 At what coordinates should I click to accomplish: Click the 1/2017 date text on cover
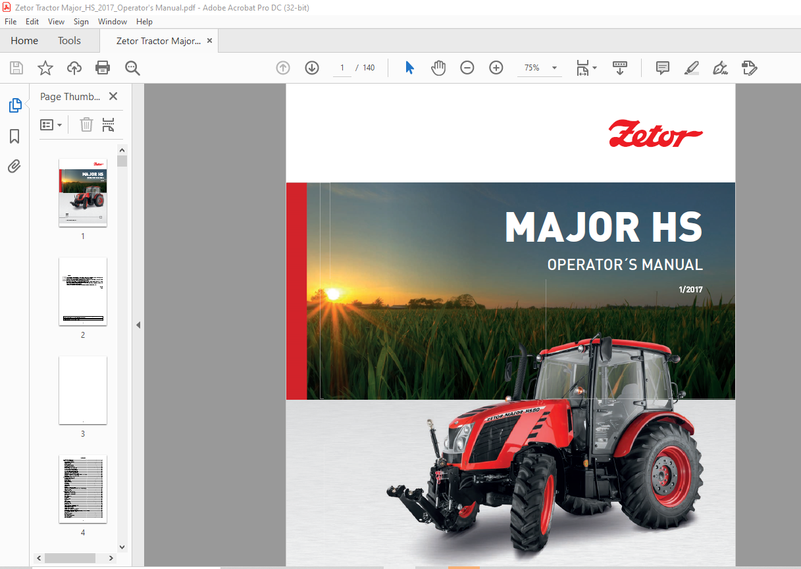tap(690, 290)
